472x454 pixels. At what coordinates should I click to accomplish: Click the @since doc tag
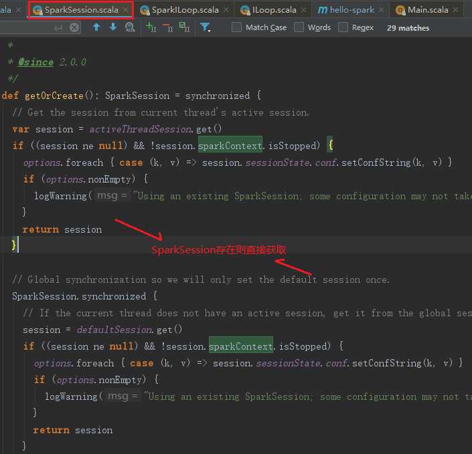point(35,62)
